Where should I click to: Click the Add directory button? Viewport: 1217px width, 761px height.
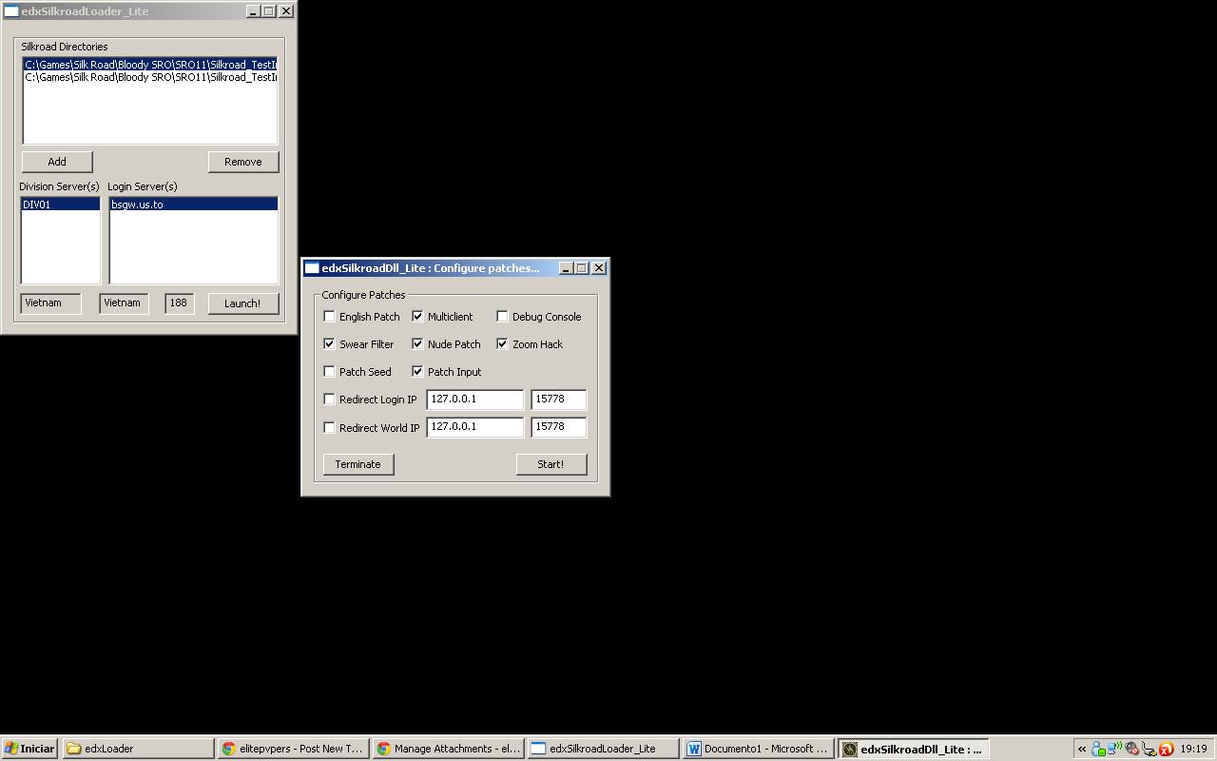57,162
